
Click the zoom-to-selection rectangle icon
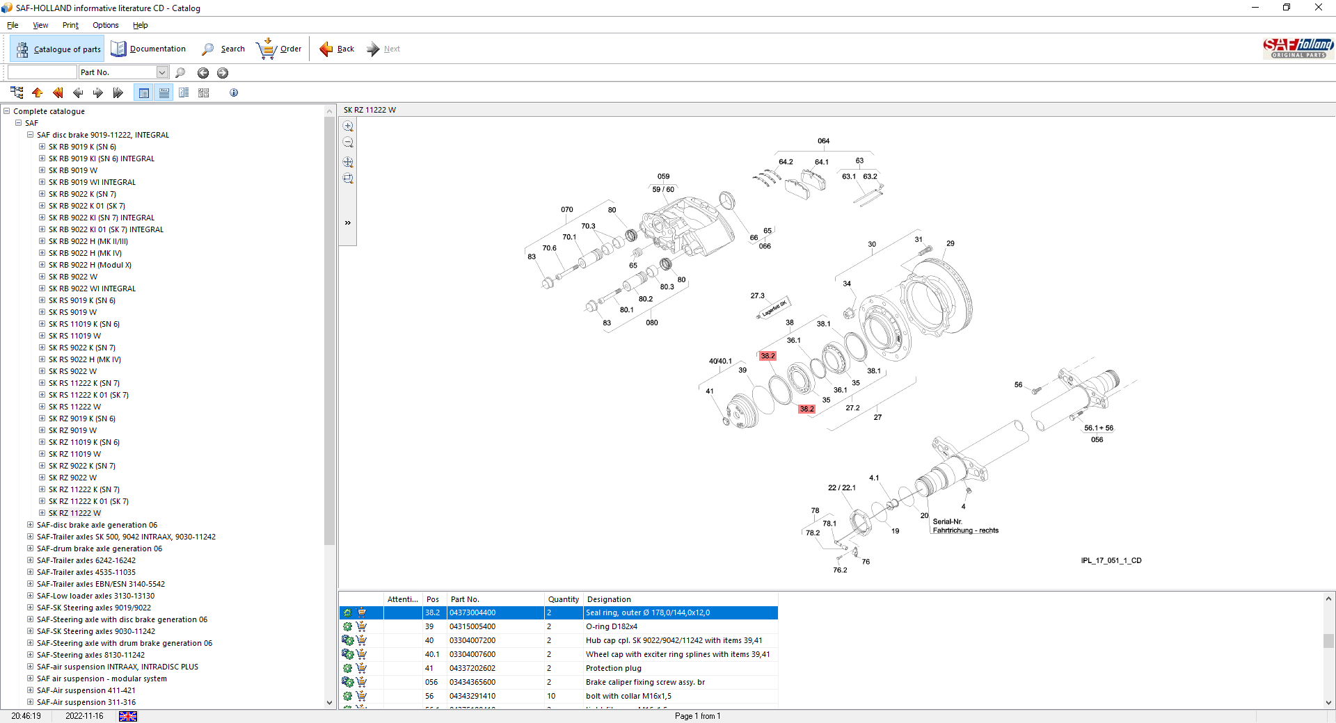pyautogui.click(x=348, y=179)
